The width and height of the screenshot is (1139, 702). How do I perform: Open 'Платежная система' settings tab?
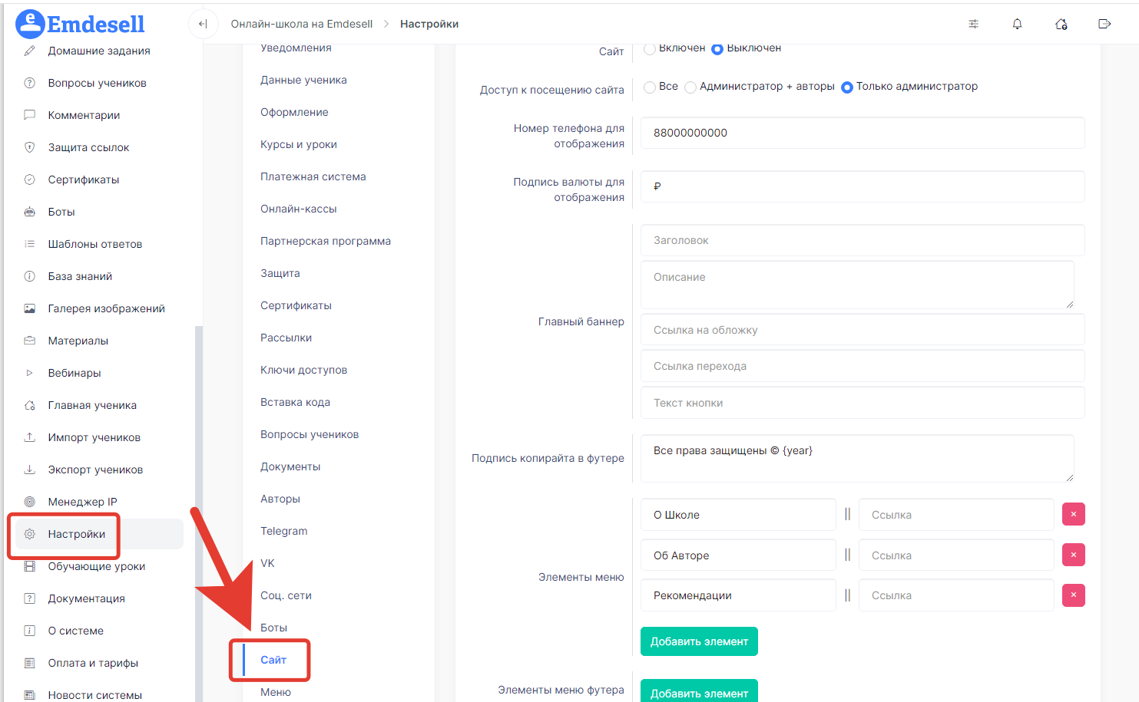pos(313,176)
